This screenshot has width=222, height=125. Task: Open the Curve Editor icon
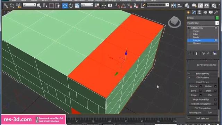[200, 6]
